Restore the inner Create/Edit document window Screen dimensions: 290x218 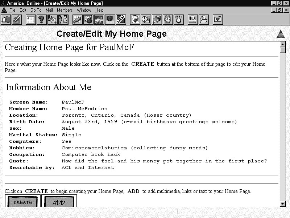point(279,10)
